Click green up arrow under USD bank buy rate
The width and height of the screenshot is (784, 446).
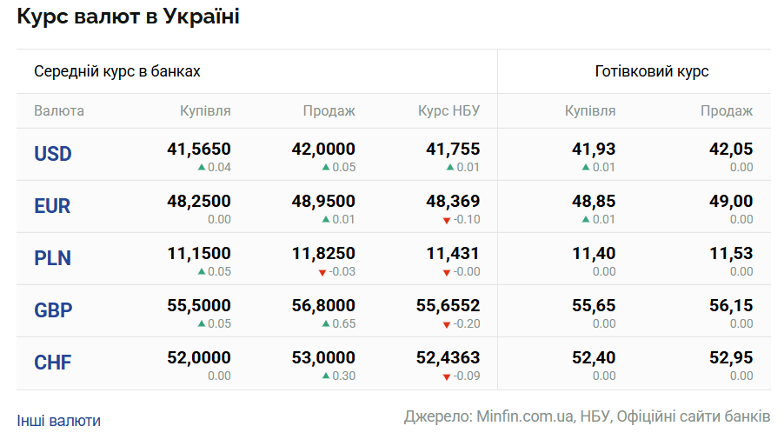click(x=201, y=167)
